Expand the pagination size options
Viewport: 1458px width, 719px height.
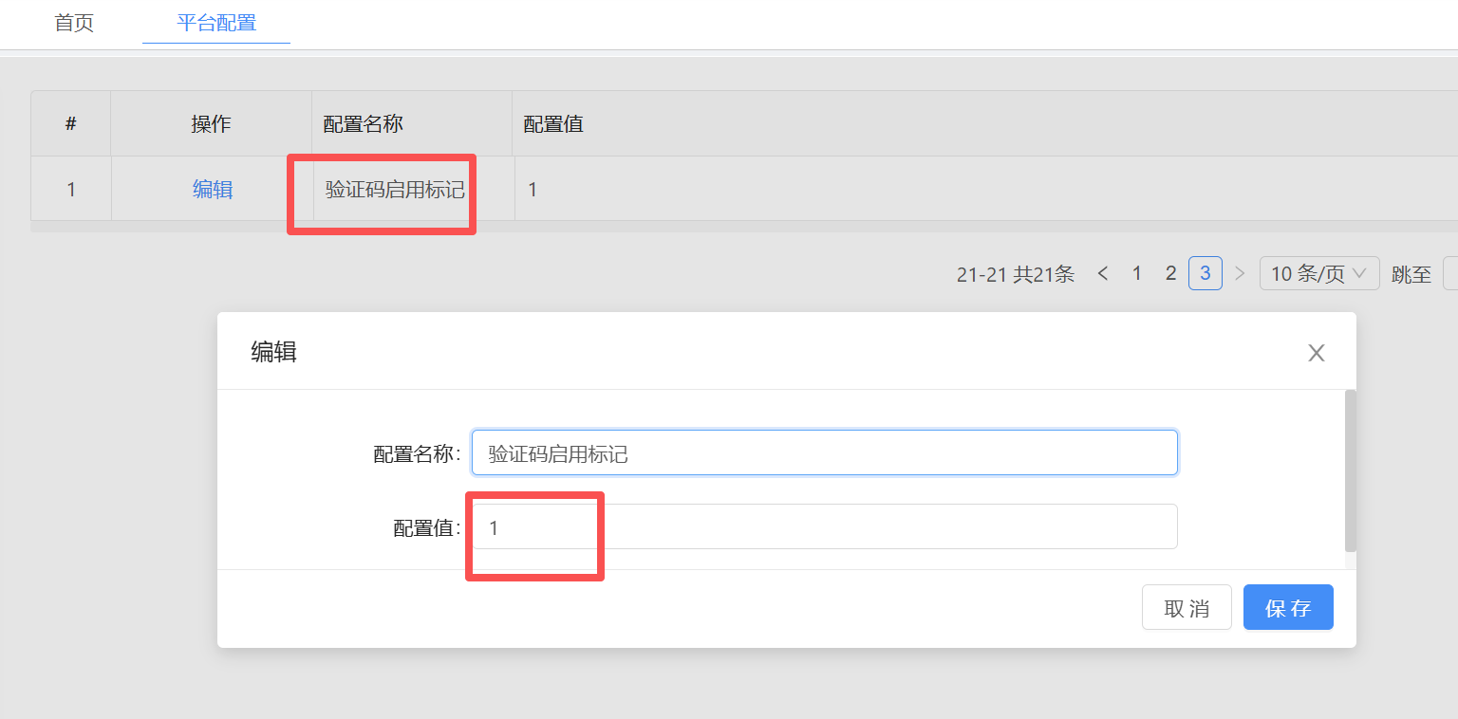[1319, 273]
